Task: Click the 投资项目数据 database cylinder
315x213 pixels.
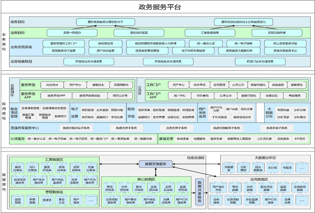Action: [x=233, y=200]
